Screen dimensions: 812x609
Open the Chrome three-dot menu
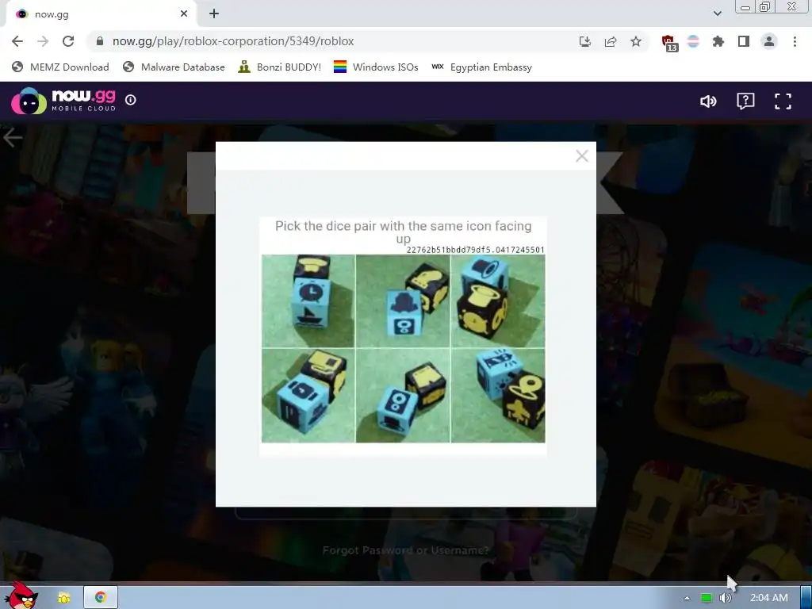point(795,41)
